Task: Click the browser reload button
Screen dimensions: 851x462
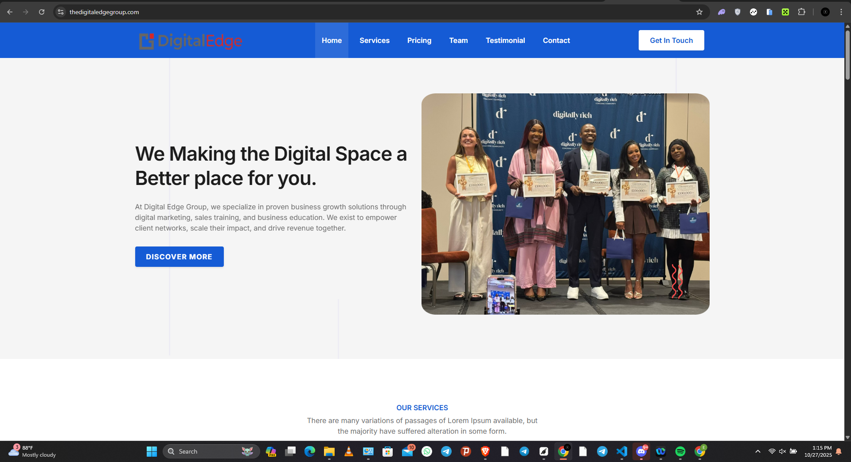Action: tap(42, 12)
